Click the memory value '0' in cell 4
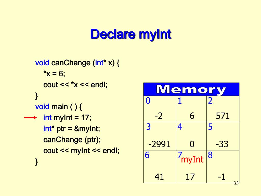This screenshot has width=261, height=196. pos(192,144)
